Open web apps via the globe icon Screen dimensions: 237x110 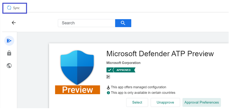click(9, 66)
